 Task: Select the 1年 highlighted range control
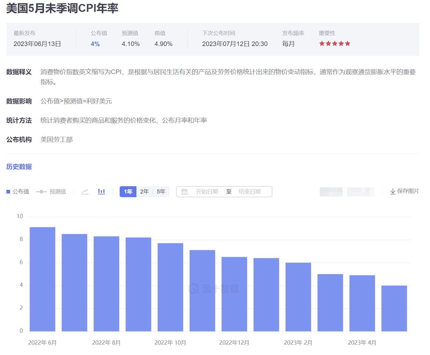(x=128, y=191)
